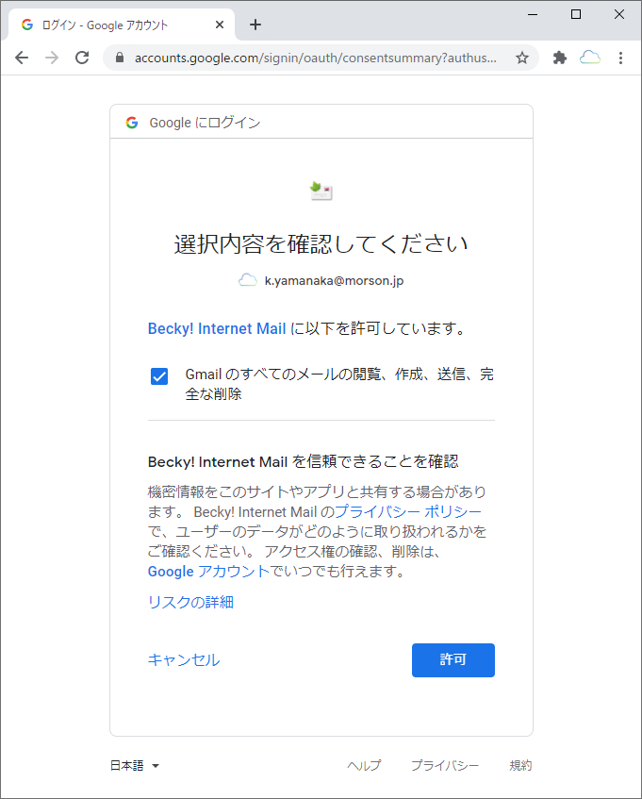Bookmark this page with star icon
The height and width of the screenshot is (799, 642).
pos(522,58)
